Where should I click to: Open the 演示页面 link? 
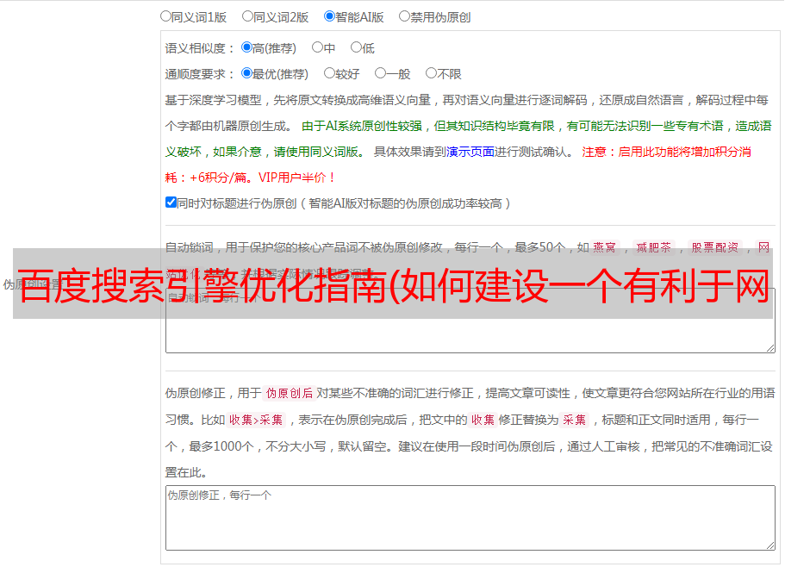pyautogui.click(x=470, y=152)
